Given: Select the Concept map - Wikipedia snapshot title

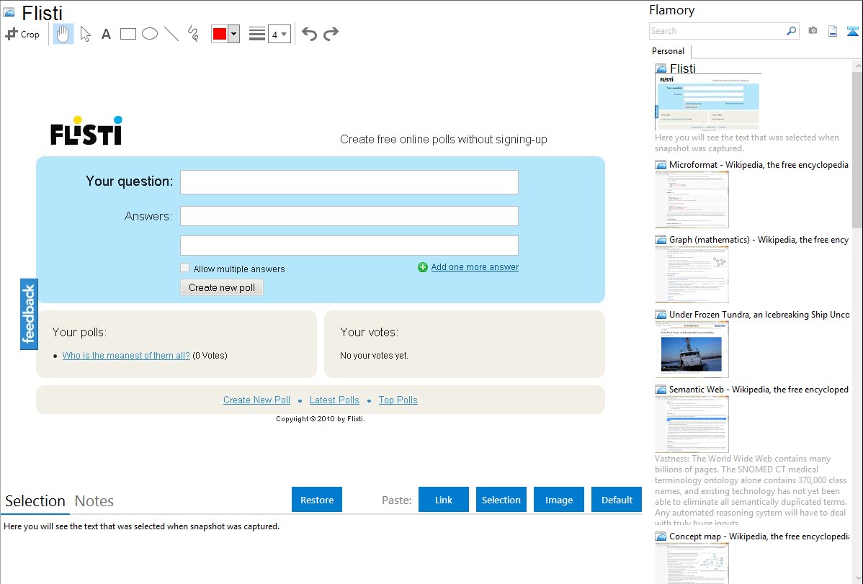Looking at the screenshot, I should pos(759,536).
